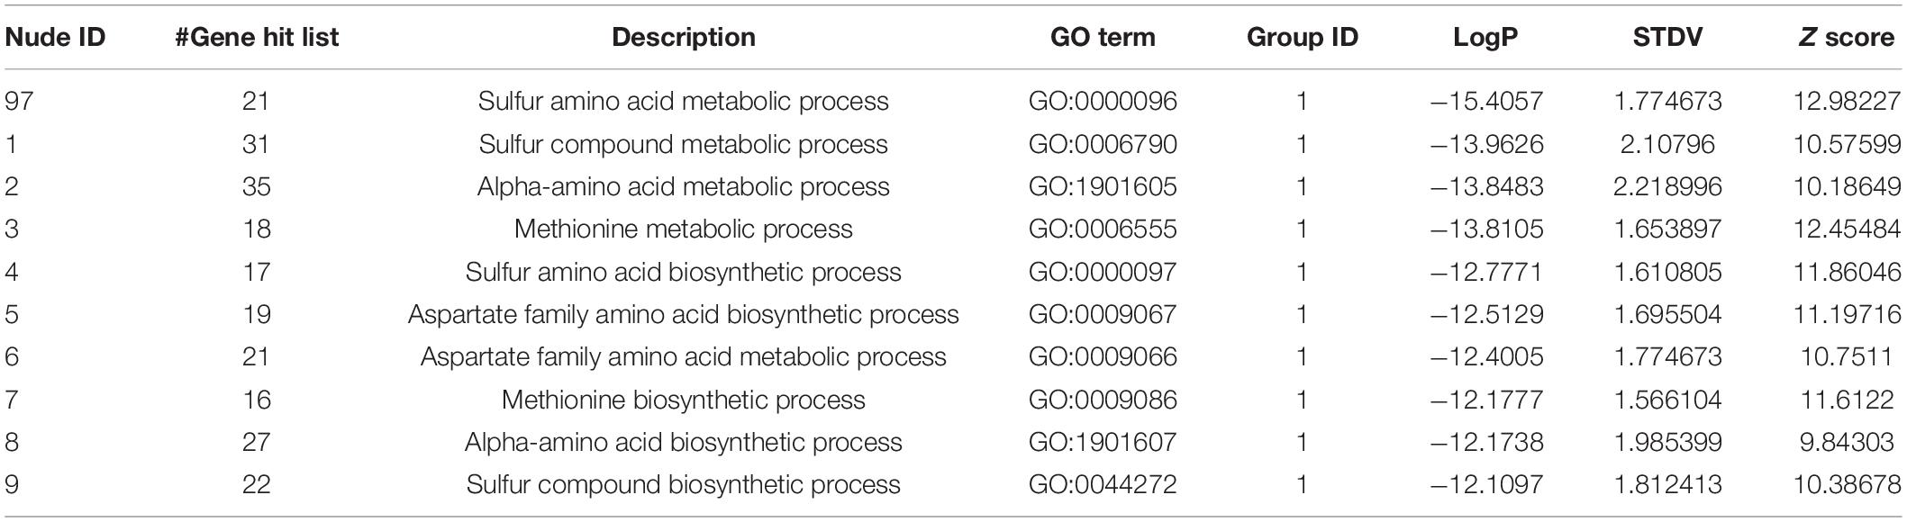Viewport: 1907px width, 522px height.
Task: Click the LogP value −13.9626
Action: coord(1486,144)
